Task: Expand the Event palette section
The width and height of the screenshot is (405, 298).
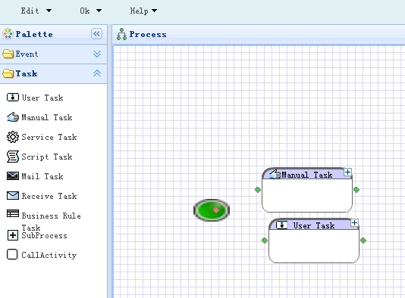Action: point(97,54)
